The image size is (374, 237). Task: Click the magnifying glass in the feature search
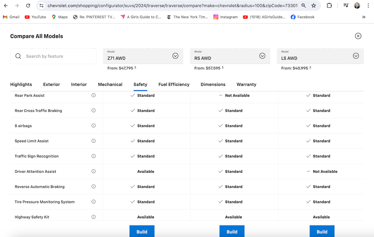pyautogui.click(x=18, y=56)
